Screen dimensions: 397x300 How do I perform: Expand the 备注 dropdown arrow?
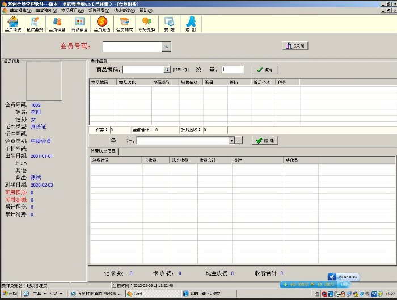231,140
